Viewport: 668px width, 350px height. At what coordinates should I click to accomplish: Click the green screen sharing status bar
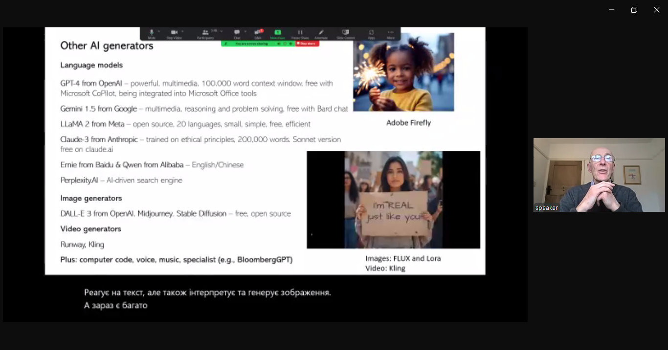click(x=252, y=43)
